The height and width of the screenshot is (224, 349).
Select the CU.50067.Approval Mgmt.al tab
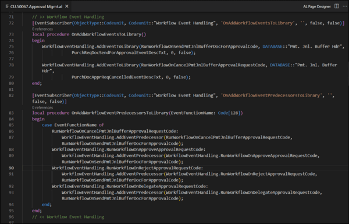tap(37, 6)
